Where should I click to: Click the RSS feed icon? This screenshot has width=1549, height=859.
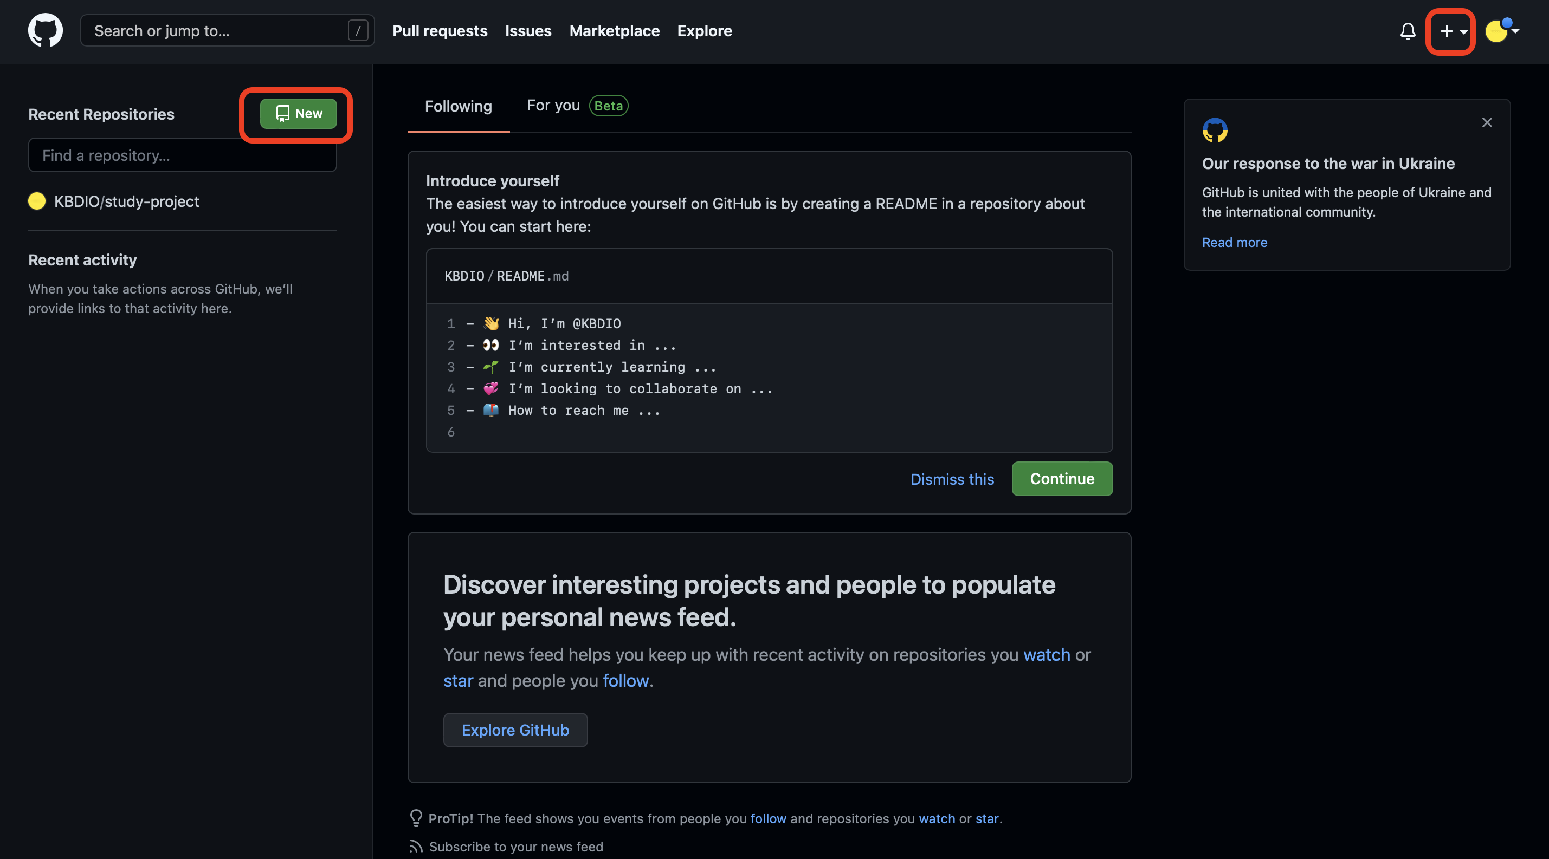[x=416, y=847]
